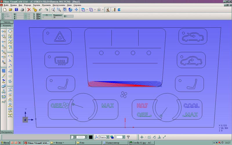Click the Pan view arrows icon
This screenshot has height=145, width=232.
coord(76,10)
